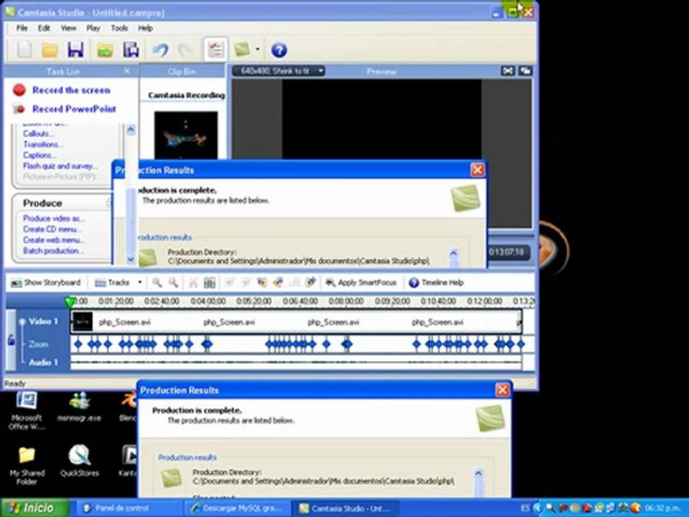The image size is (689, 517).
Task: Click Timeline Help button
Action: [x=436, y=283]
